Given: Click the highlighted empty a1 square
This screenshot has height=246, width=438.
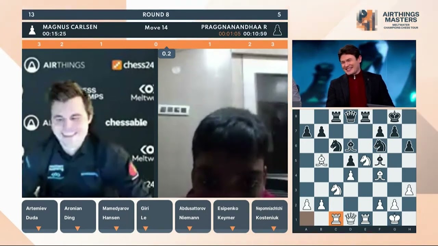Looking at the screenshot, I should (x=306, y=219).
